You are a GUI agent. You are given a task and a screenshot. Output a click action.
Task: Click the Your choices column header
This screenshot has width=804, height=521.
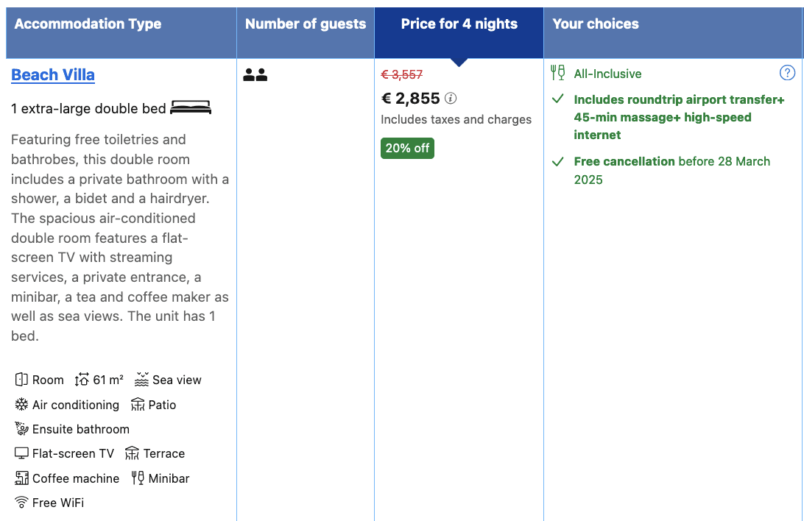[596, 24]
